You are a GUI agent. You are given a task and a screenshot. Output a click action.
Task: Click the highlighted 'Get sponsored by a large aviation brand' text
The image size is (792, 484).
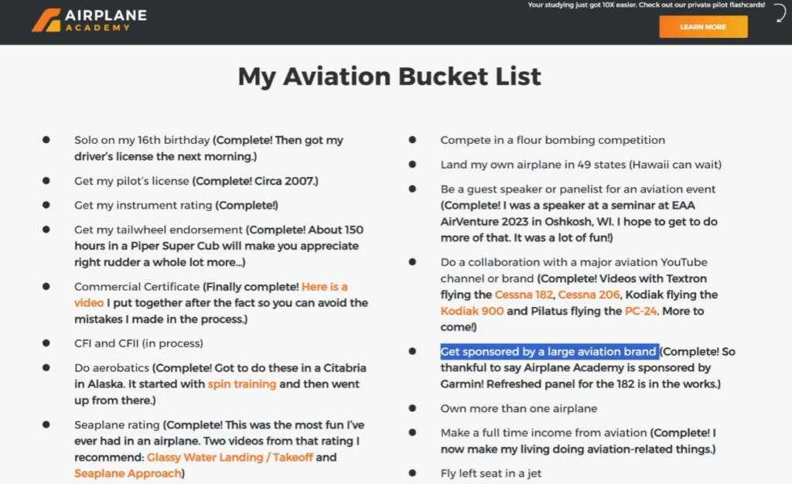[x=549, y=351]
